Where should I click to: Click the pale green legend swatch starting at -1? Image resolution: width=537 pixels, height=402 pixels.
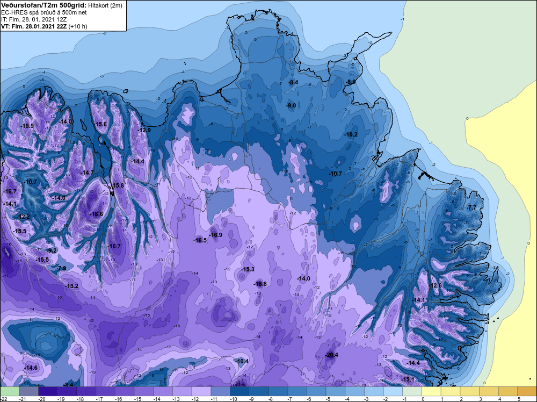coord(412,391)
